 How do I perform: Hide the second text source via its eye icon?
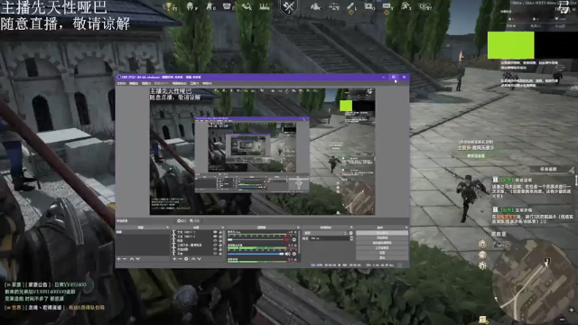(215, 237)
